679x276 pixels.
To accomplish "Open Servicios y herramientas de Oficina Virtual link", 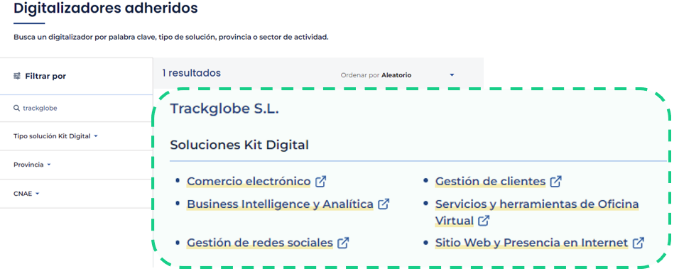I will [537, 212].
